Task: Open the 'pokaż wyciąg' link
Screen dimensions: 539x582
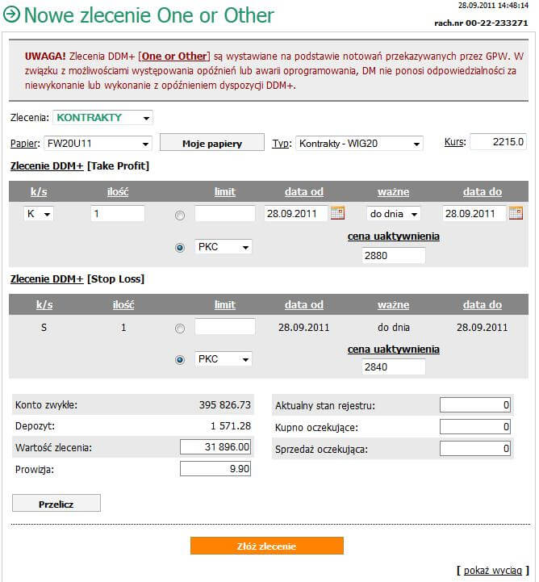Action: tap(493, 570)
